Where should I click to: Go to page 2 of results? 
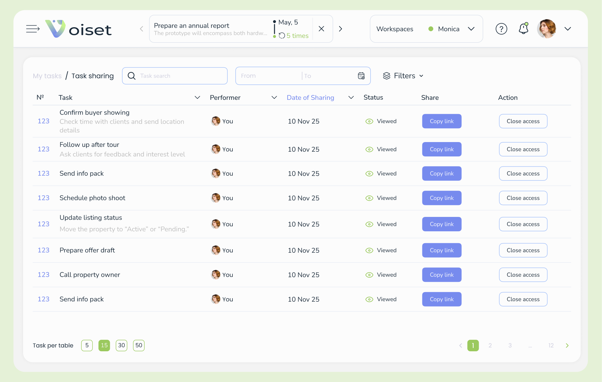tap(490, 345)
